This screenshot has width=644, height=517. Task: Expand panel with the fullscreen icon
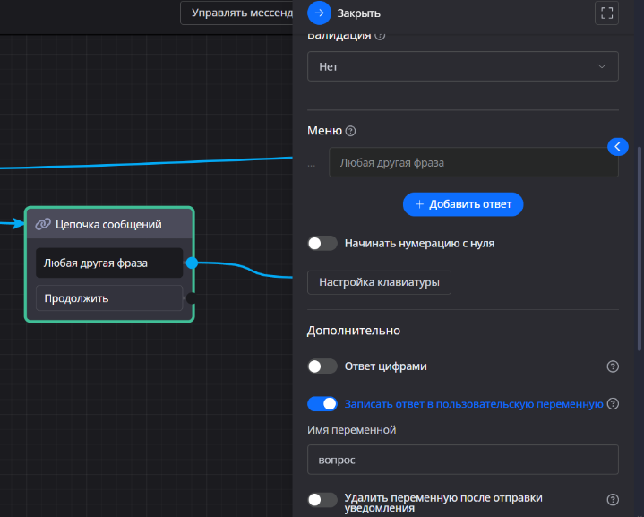pyautogui.click(x=606, y=13)
